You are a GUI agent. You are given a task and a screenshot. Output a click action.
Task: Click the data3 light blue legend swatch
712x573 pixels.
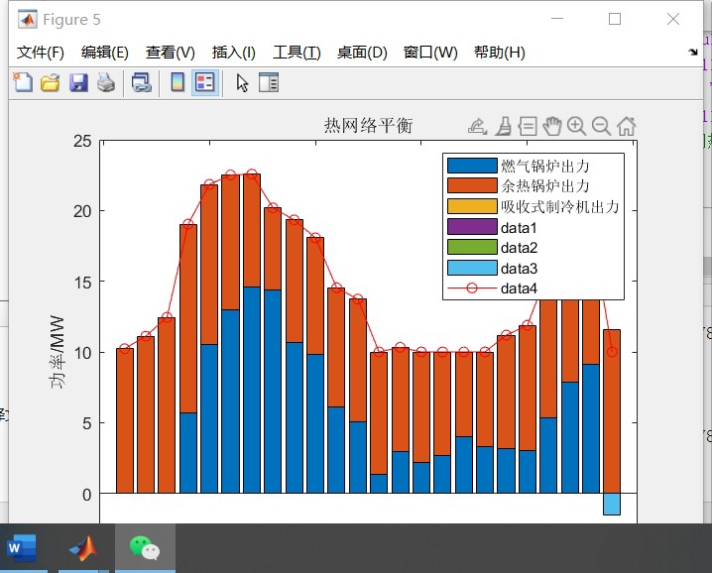(x=472, y=268)
